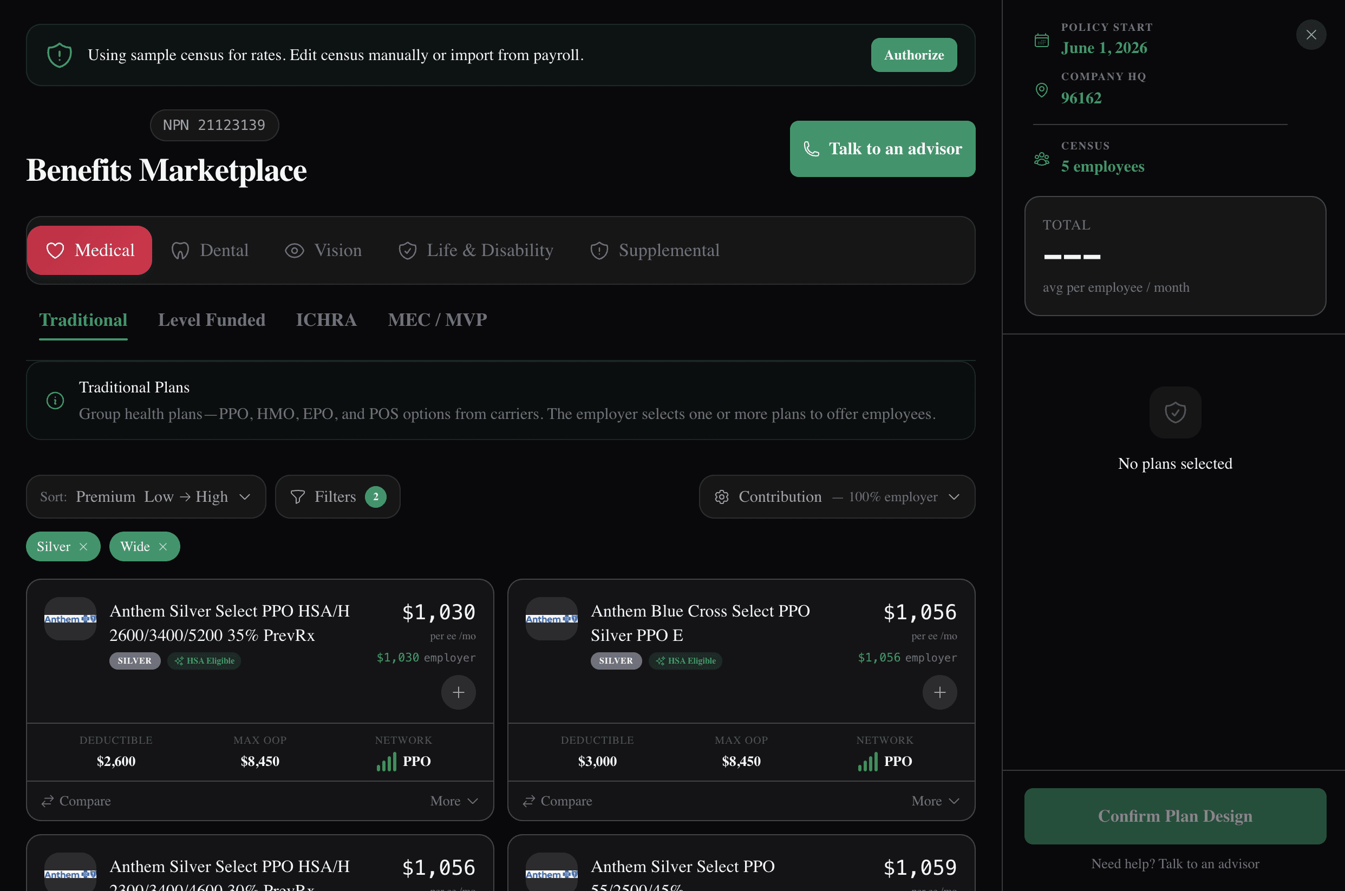The image size is (1345, 891).
Task: Click Anthem logo on the $1,030 plan card
Action: coord(70,619)
